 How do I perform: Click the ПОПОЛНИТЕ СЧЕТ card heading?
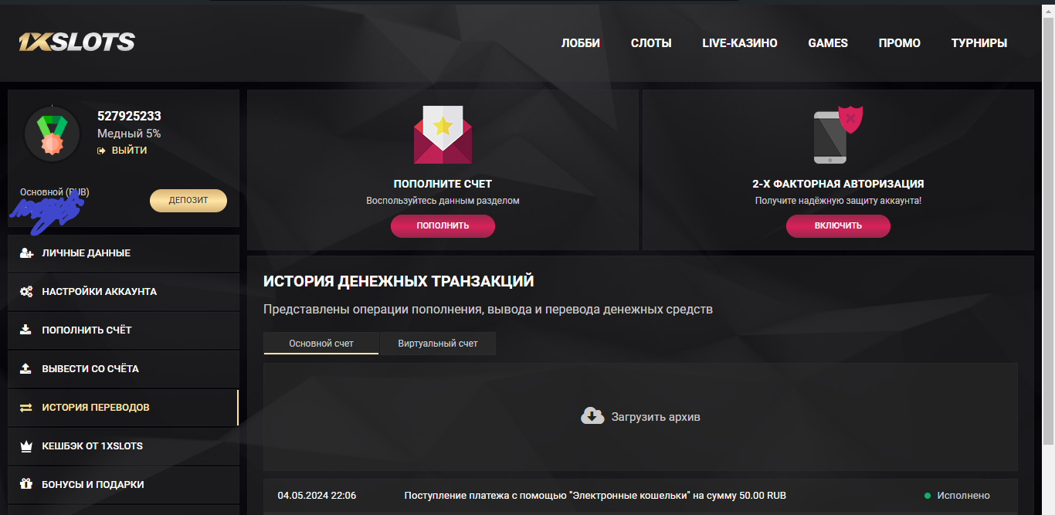pyautogui.click(x=443, y=184)
